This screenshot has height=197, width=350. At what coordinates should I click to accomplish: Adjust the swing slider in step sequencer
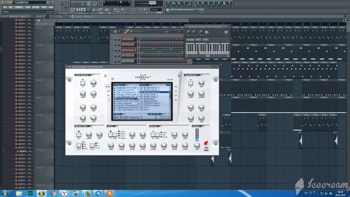click(x=173, y=32)
